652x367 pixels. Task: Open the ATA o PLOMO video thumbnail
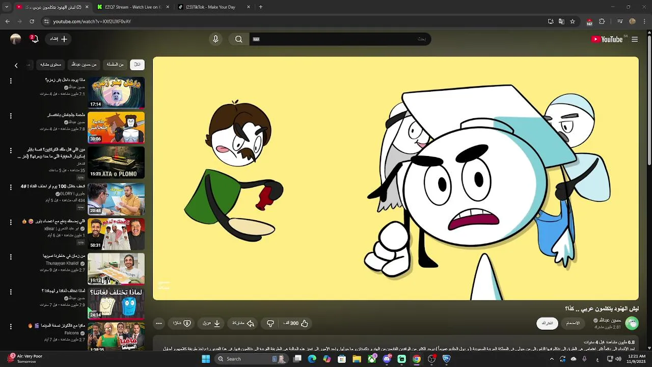[x=116, y=163]
